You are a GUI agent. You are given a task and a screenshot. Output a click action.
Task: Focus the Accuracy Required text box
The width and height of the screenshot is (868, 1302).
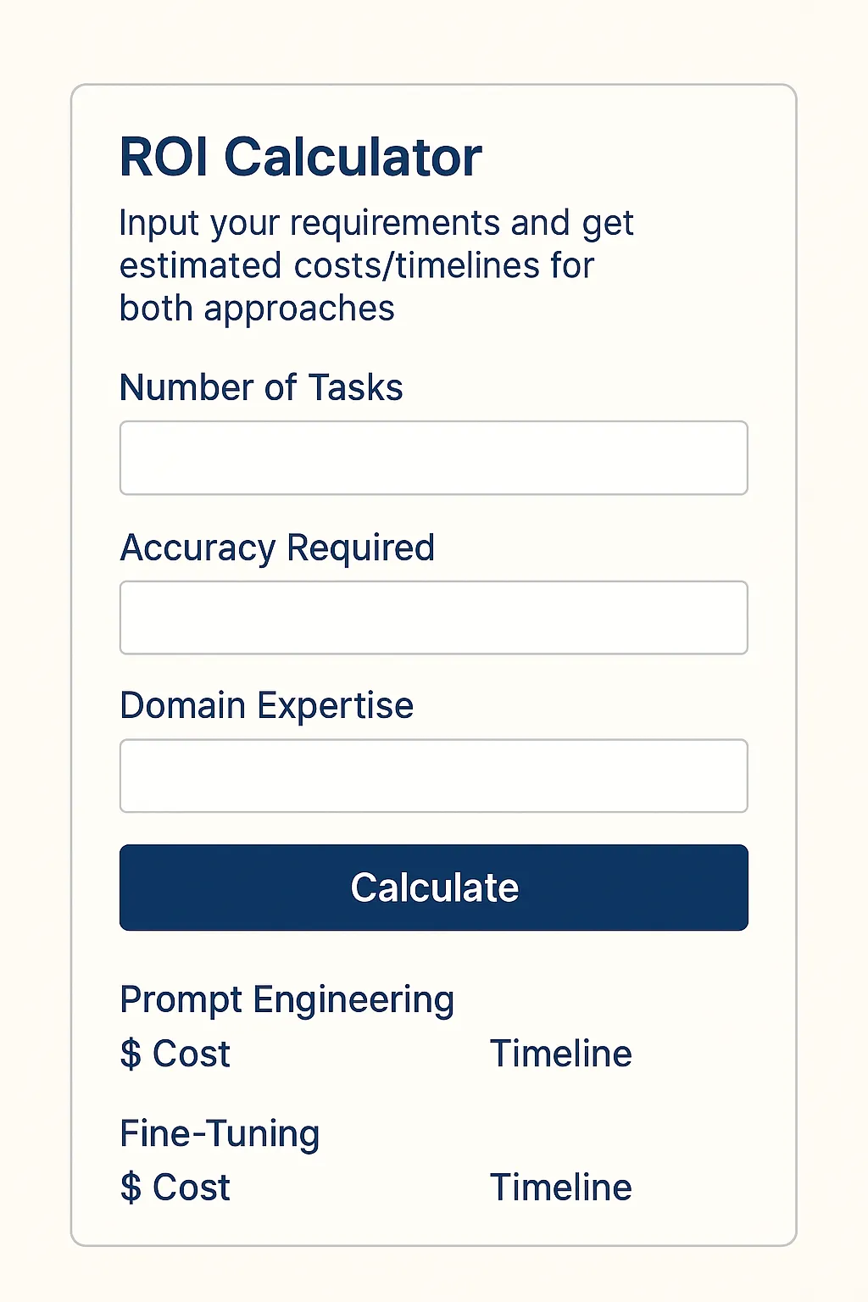click(x=433, y=617)
